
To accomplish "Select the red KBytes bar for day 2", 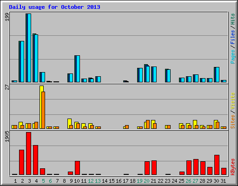I will (x=21, y=162).
